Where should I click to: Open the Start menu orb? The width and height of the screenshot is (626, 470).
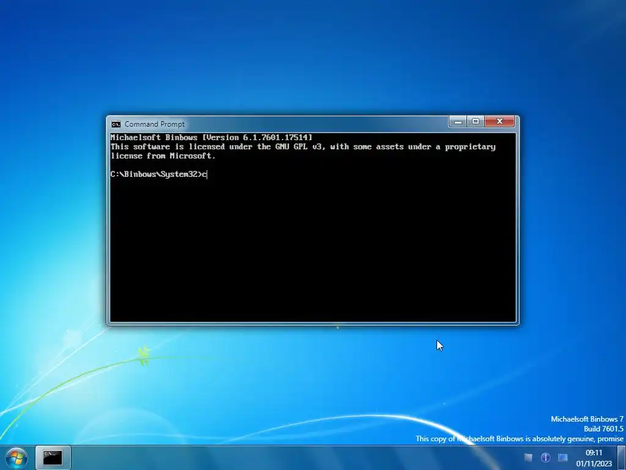[x=17, y=458]
